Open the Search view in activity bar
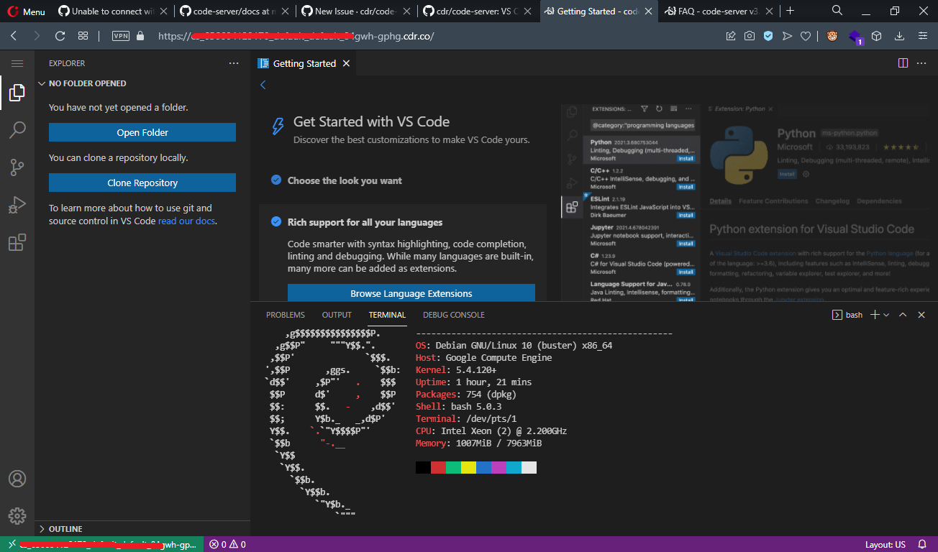Viewport: 938px width, 552px height. point(17,130)
